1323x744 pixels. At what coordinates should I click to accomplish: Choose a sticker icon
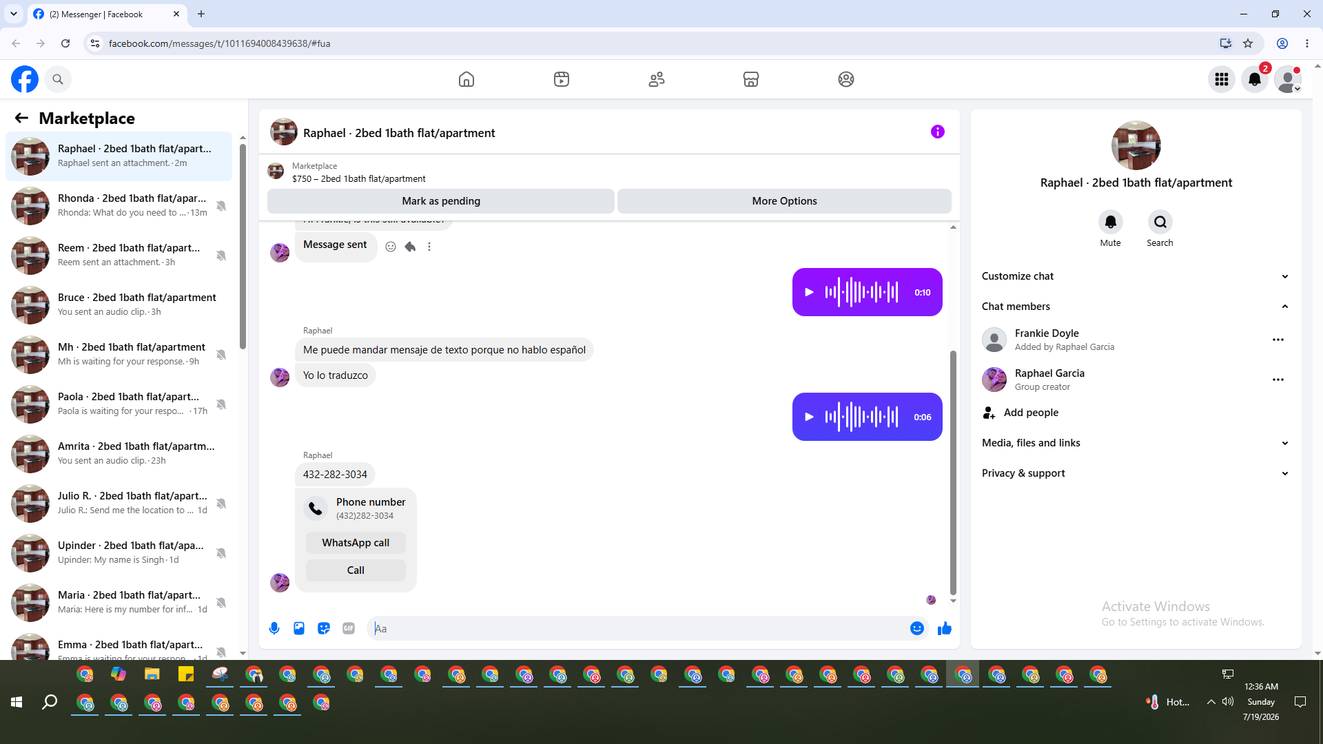(x=324, y=628)
